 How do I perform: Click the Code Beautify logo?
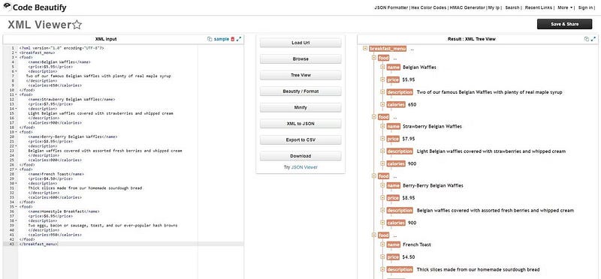[x=35, y=7]
